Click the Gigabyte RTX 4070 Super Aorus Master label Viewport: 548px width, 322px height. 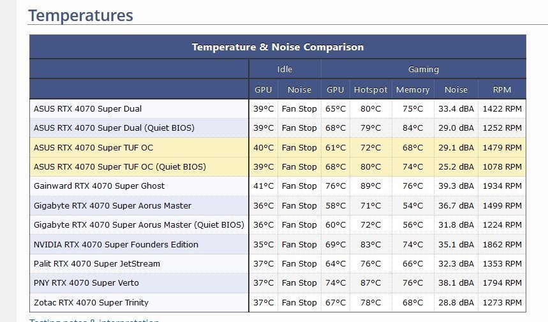[112, 206]
